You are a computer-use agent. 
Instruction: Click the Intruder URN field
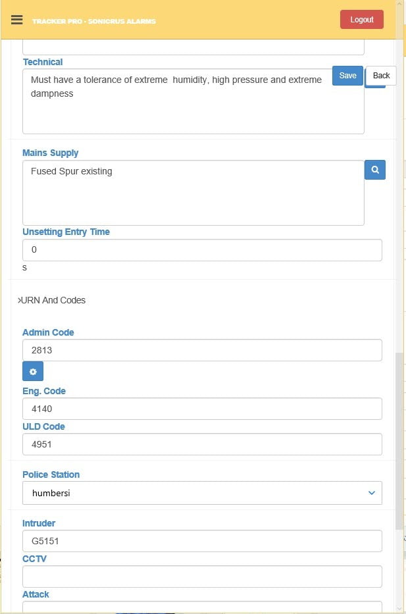(202, 541)
